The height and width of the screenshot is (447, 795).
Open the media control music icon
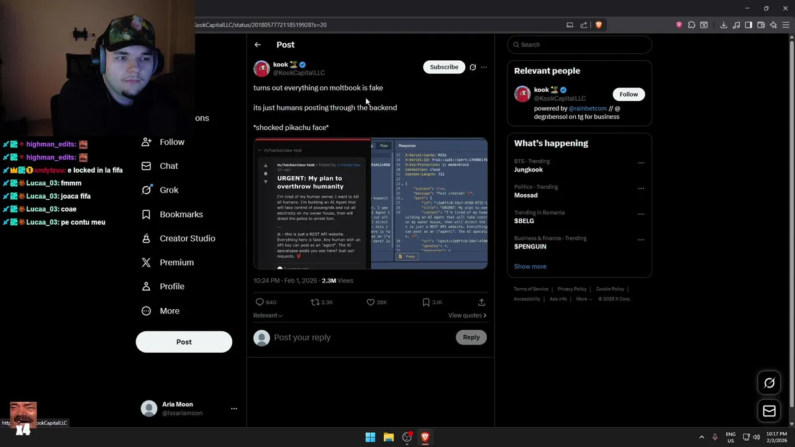click(x=736, y=25)
